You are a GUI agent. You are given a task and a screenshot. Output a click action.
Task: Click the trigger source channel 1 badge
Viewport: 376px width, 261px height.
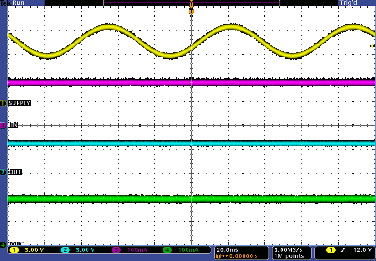331,250
